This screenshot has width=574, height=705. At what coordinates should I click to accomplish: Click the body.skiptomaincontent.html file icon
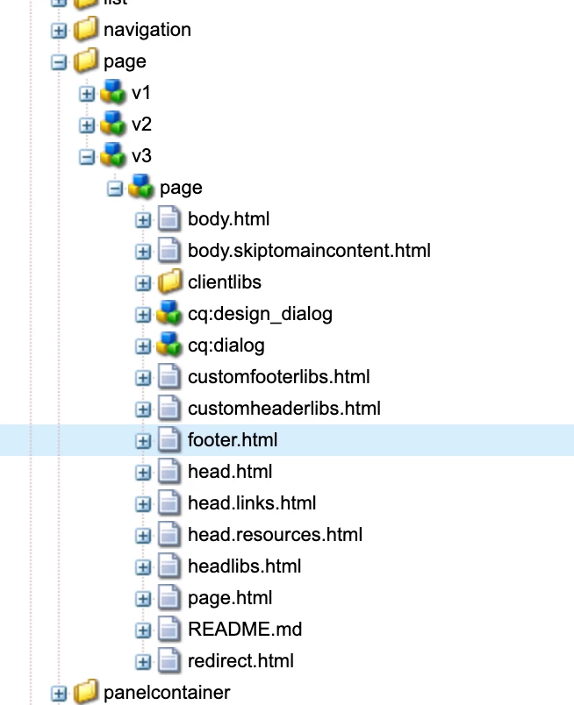169,250
